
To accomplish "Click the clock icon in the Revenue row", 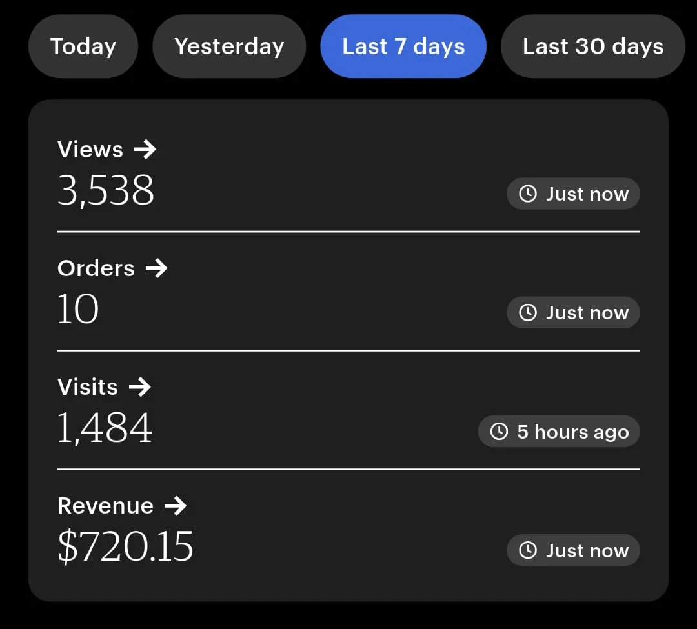I will tap(528, 550).
